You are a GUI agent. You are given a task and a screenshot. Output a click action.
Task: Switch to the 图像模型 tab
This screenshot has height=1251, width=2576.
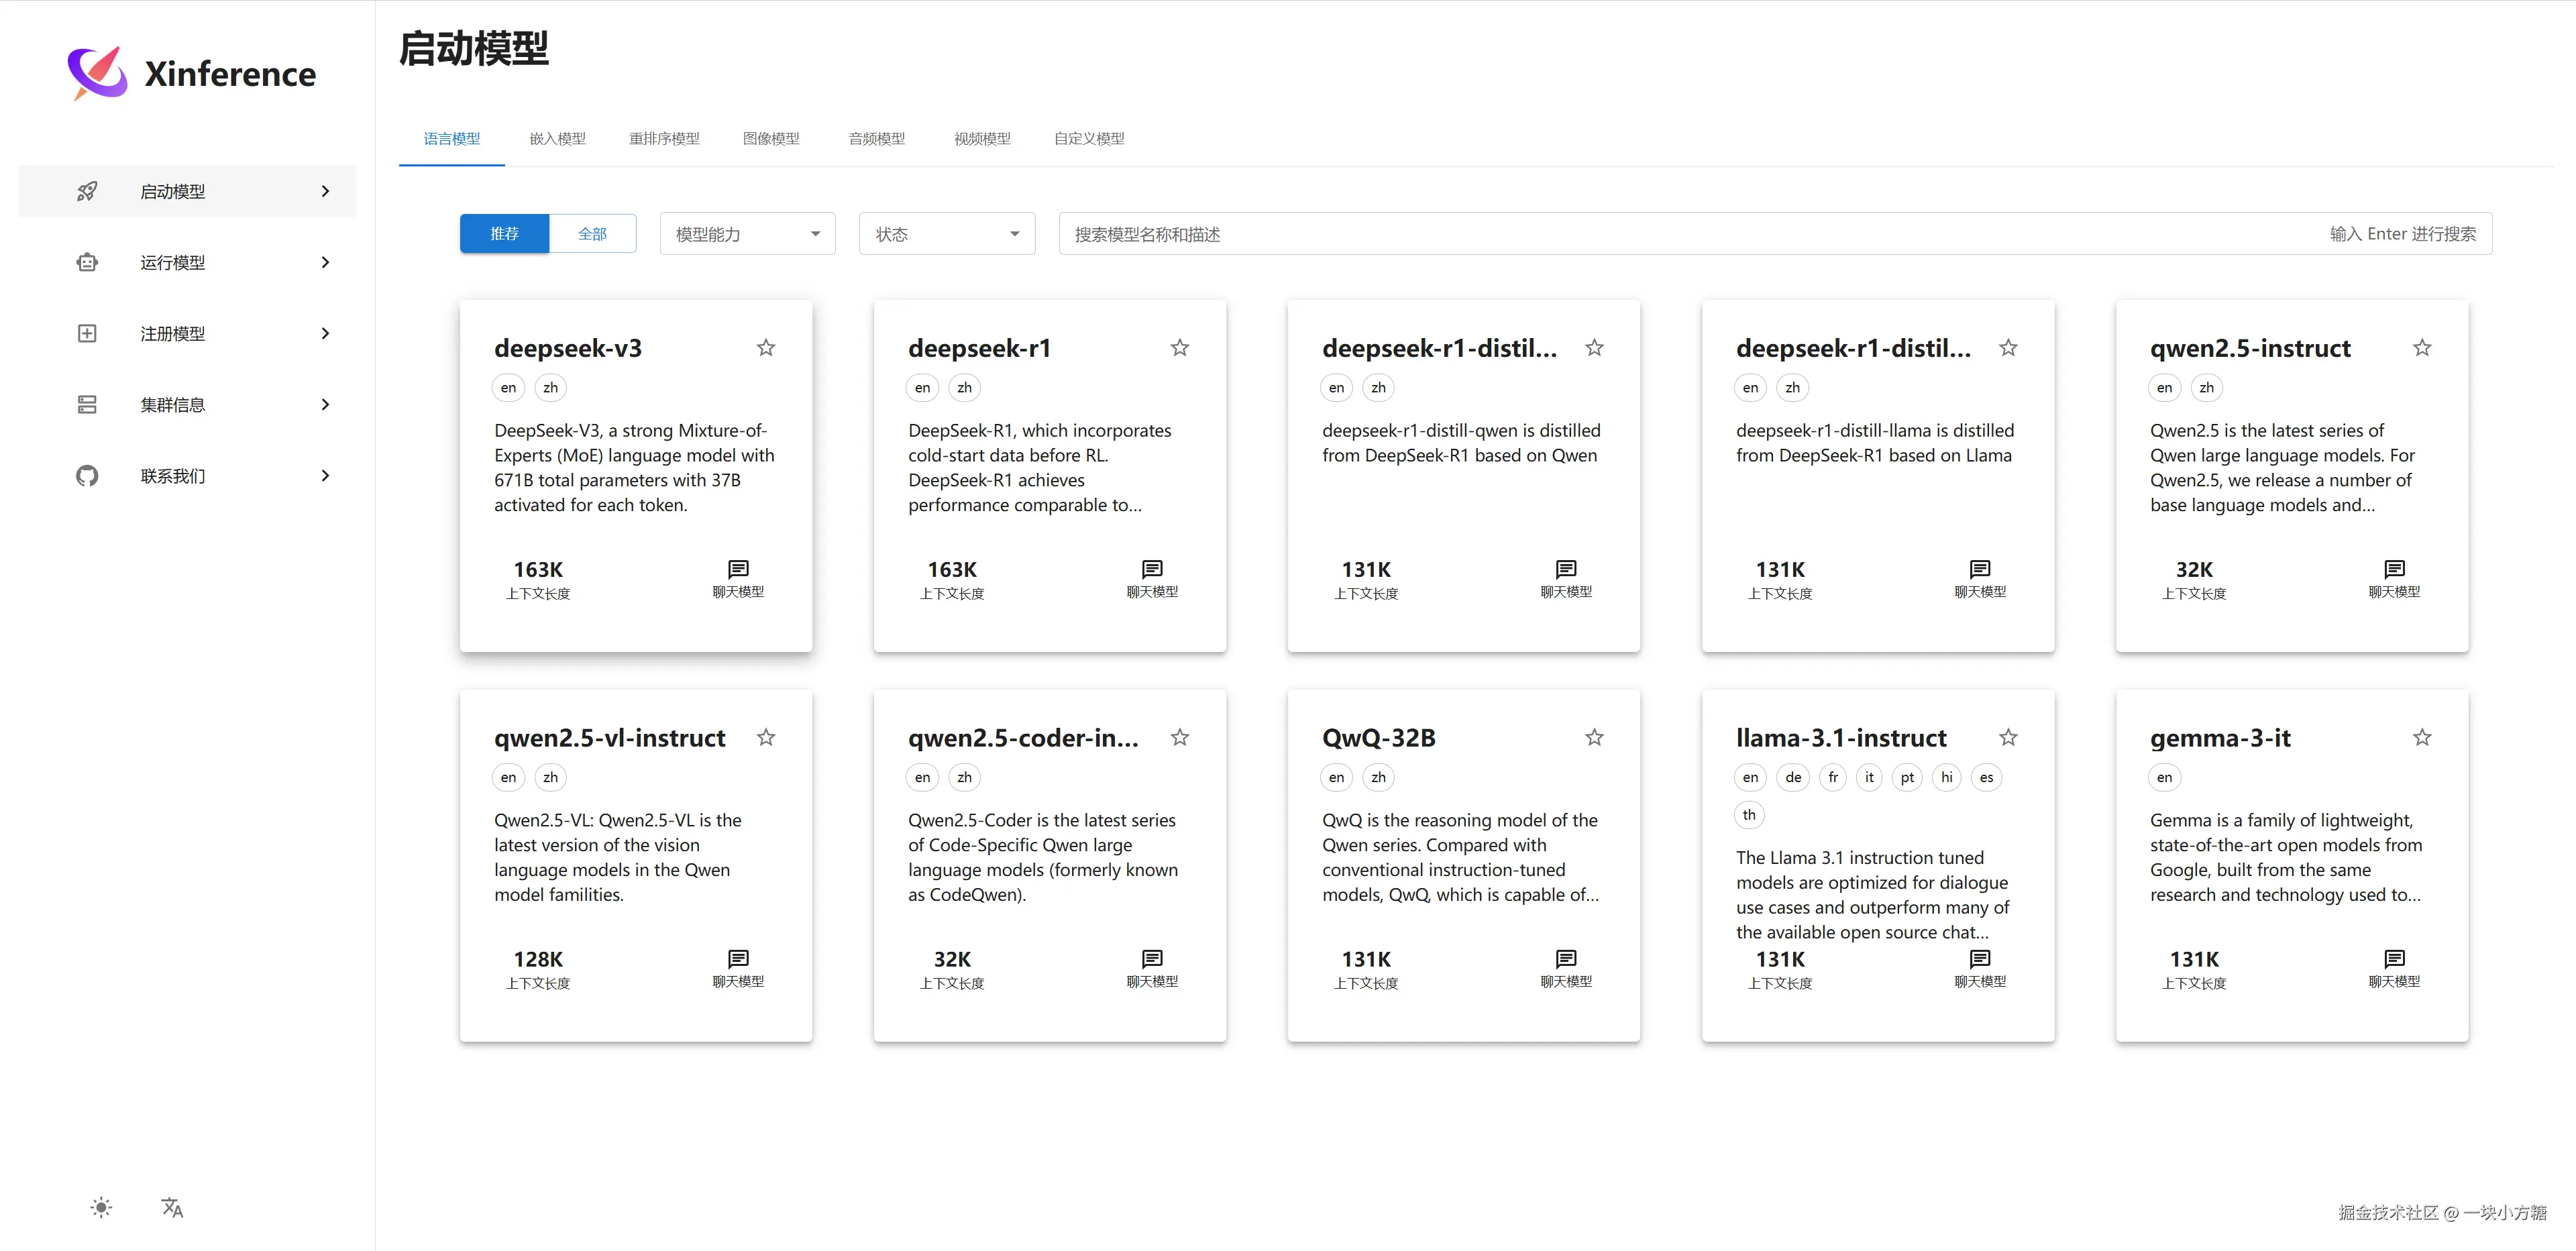(x=770, y=139)
